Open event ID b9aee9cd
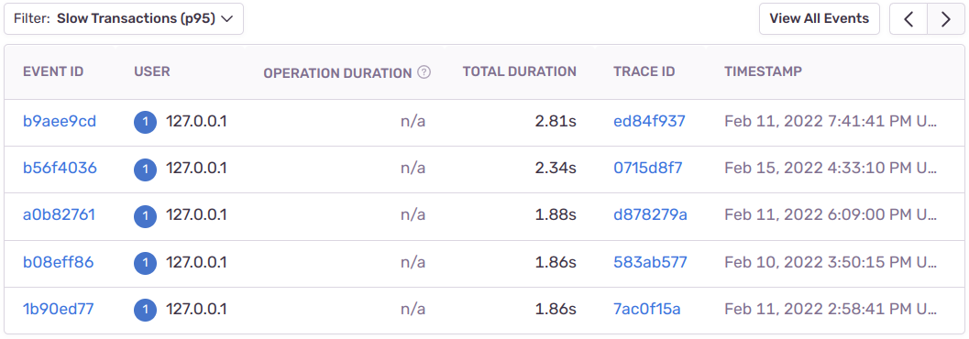 coord(60,122)
